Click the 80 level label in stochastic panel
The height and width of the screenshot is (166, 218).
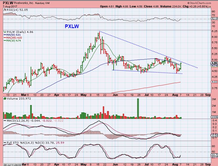tap(214, 146)
